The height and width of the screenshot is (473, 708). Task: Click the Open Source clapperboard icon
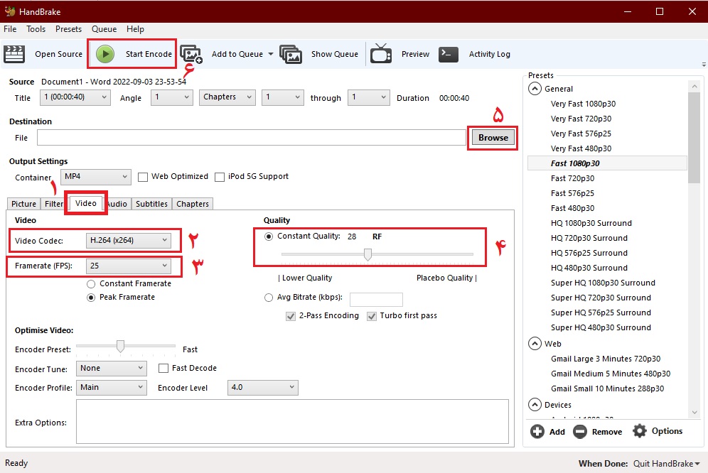point(14,54)
